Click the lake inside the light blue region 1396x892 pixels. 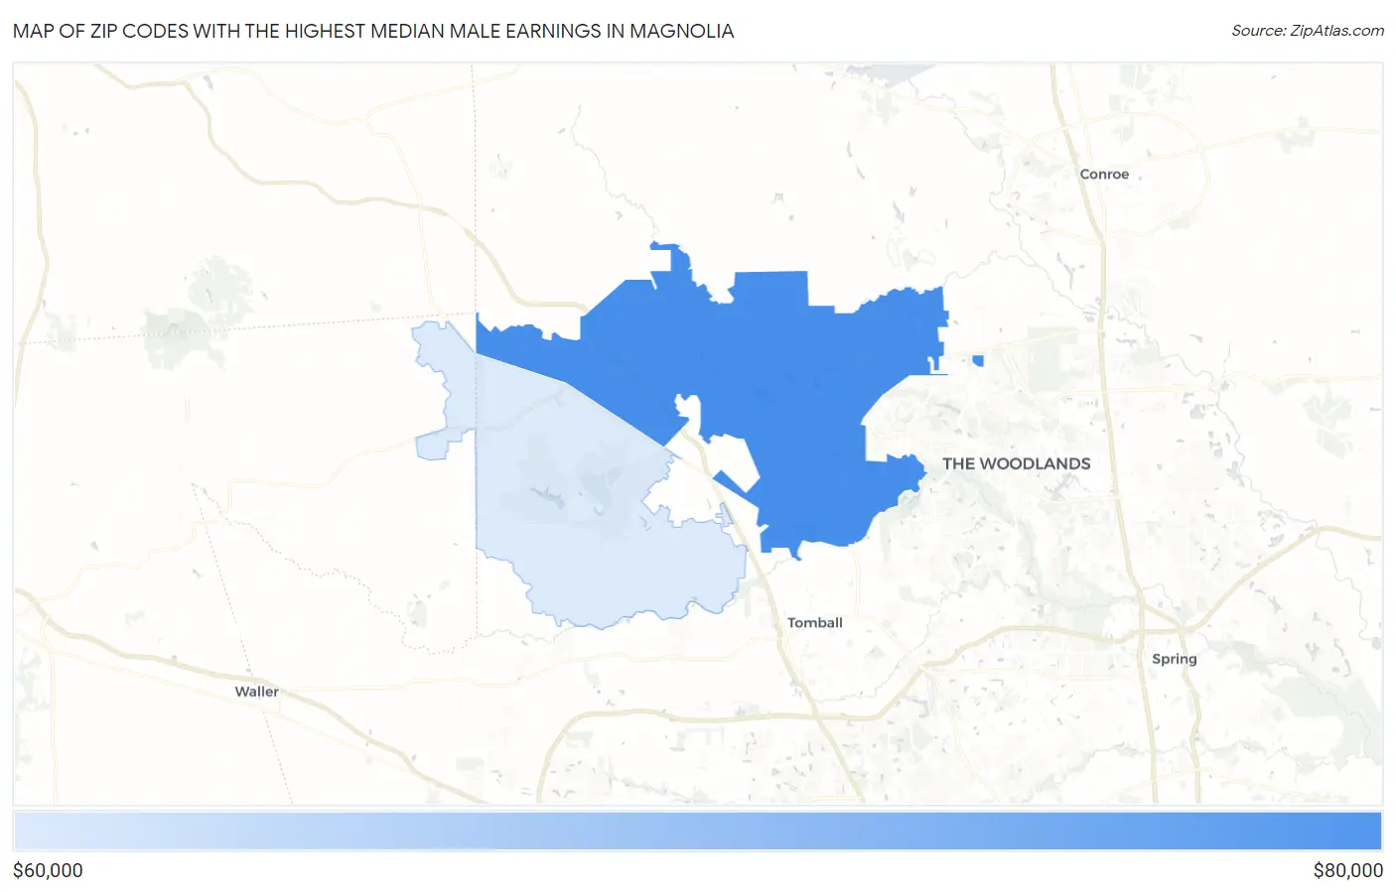click(x=544, y=492)
